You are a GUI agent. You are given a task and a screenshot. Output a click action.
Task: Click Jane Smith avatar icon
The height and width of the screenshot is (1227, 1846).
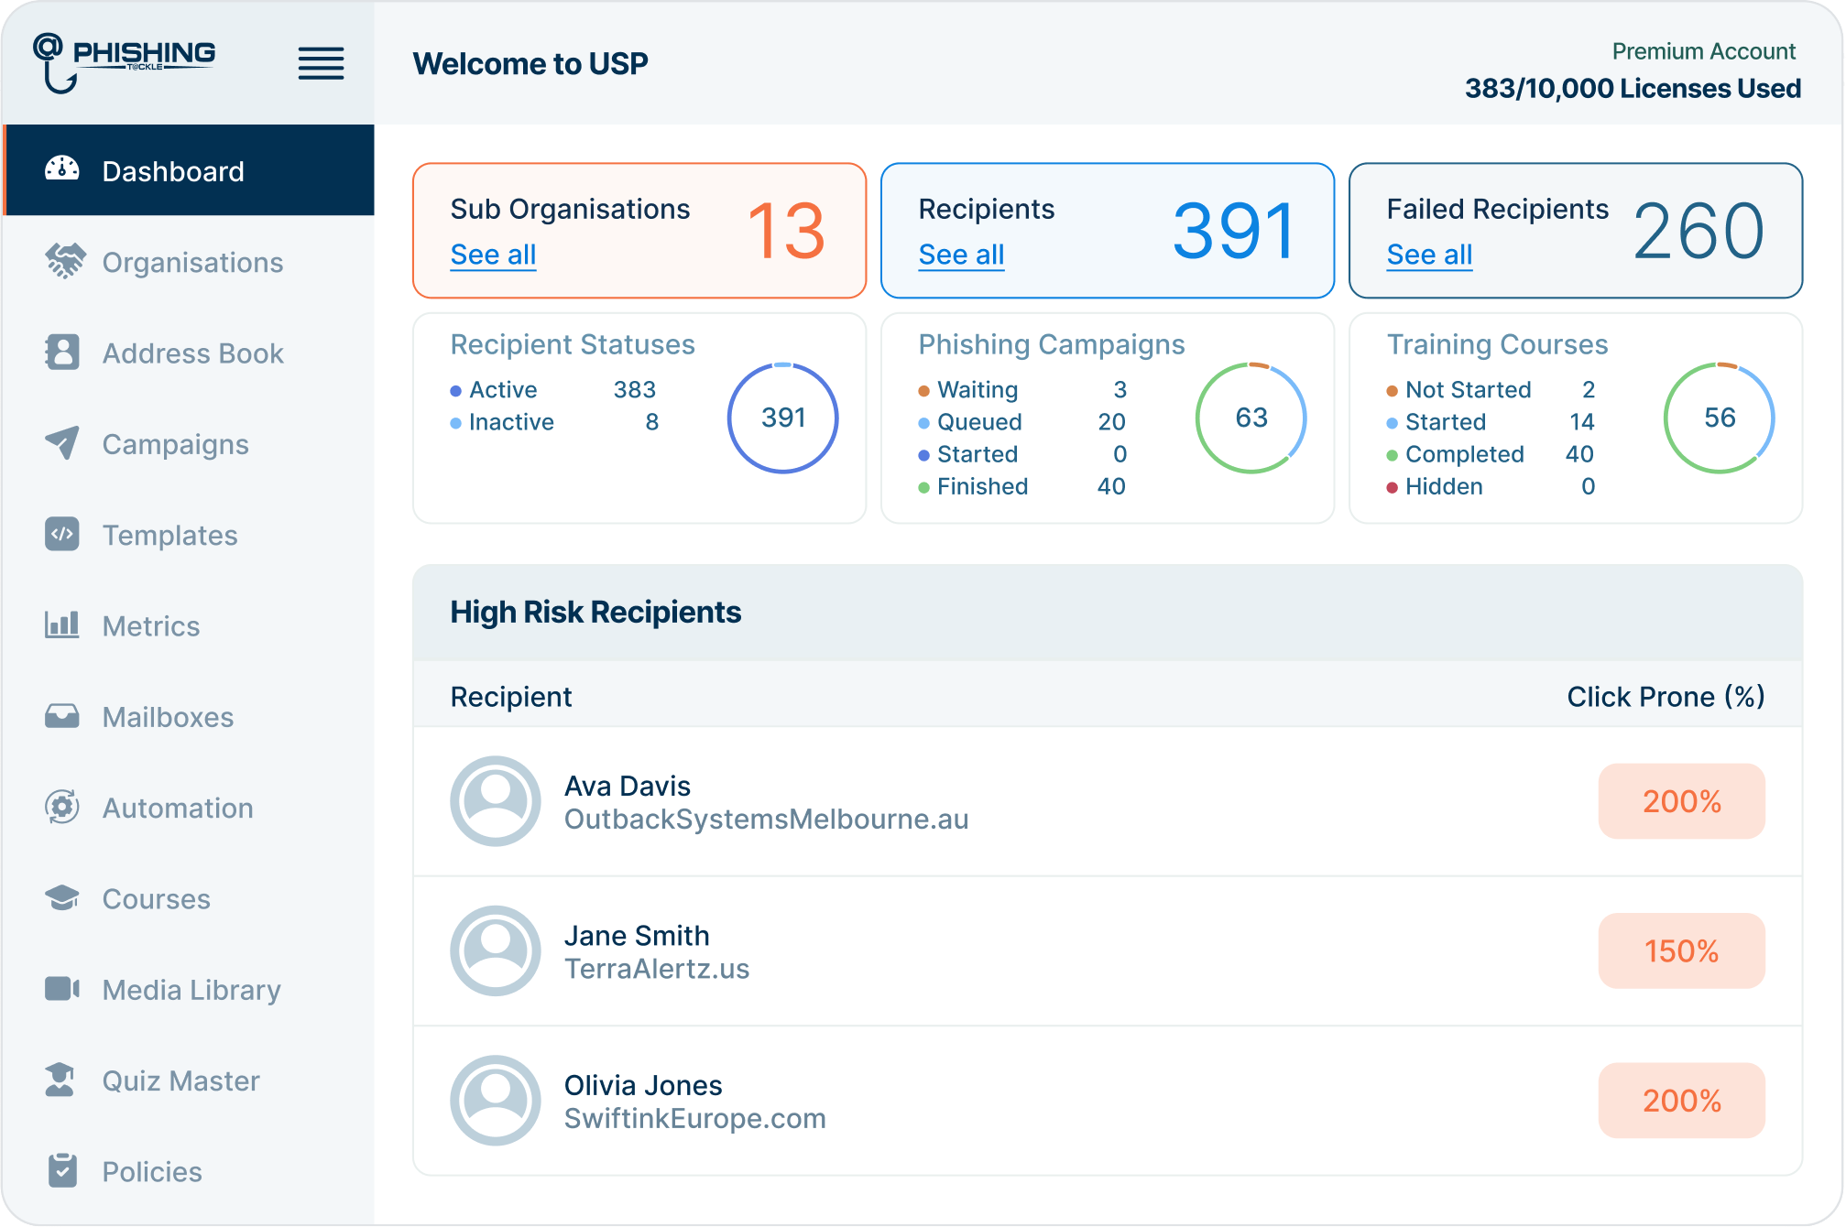[x=496, y=951]
